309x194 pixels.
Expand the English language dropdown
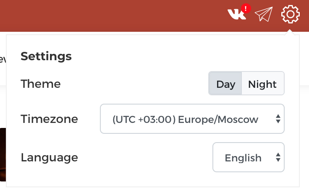click(x=243, y=158)
